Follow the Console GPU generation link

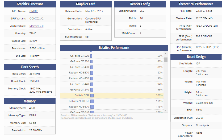coord(93,19)
